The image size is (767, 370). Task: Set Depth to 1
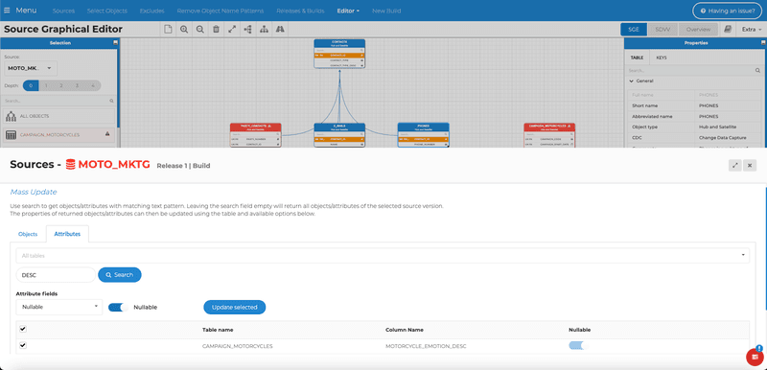coord(46,85)
